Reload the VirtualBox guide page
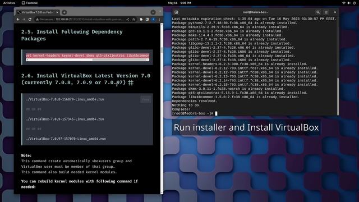Screen dimensions: 359x202 click(x=30, y=20)
